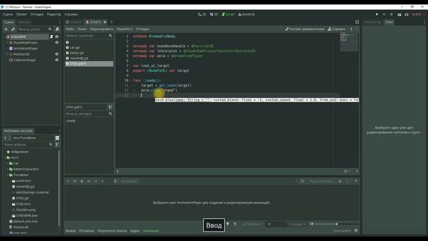Toggle visibility of Position3D node
Screen dimensions: 428x241
[x=57, y=54]
